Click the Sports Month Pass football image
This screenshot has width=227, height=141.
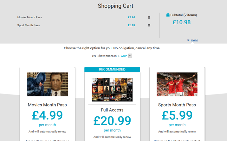tap(177, 84)
